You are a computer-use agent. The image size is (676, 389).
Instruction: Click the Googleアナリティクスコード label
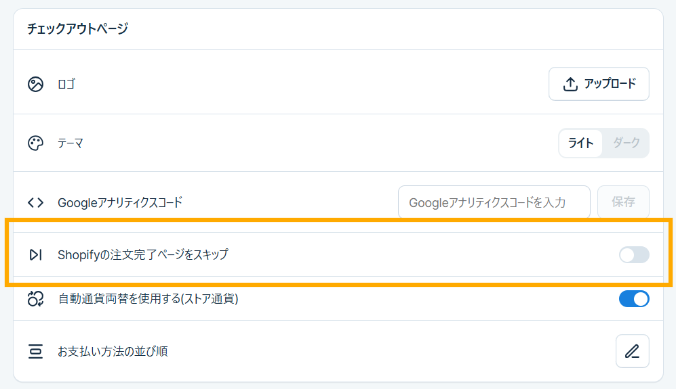[120, 203]
